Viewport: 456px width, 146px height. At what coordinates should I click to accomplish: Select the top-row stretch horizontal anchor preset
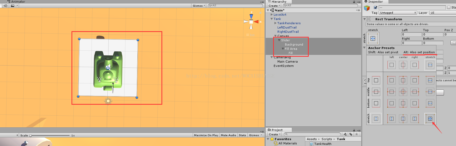point(430,80)
